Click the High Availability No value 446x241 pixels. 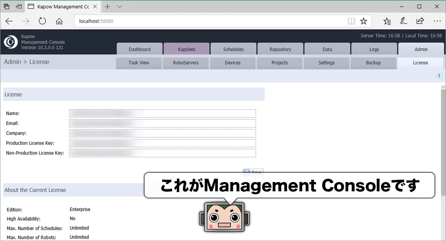pos(72,219)
